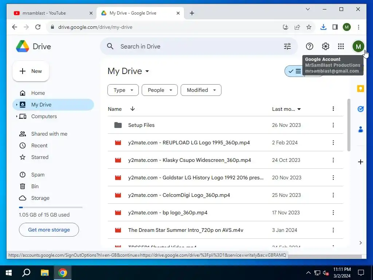Click the New button
The image size is (373, 280).
[x=31, y=71]
